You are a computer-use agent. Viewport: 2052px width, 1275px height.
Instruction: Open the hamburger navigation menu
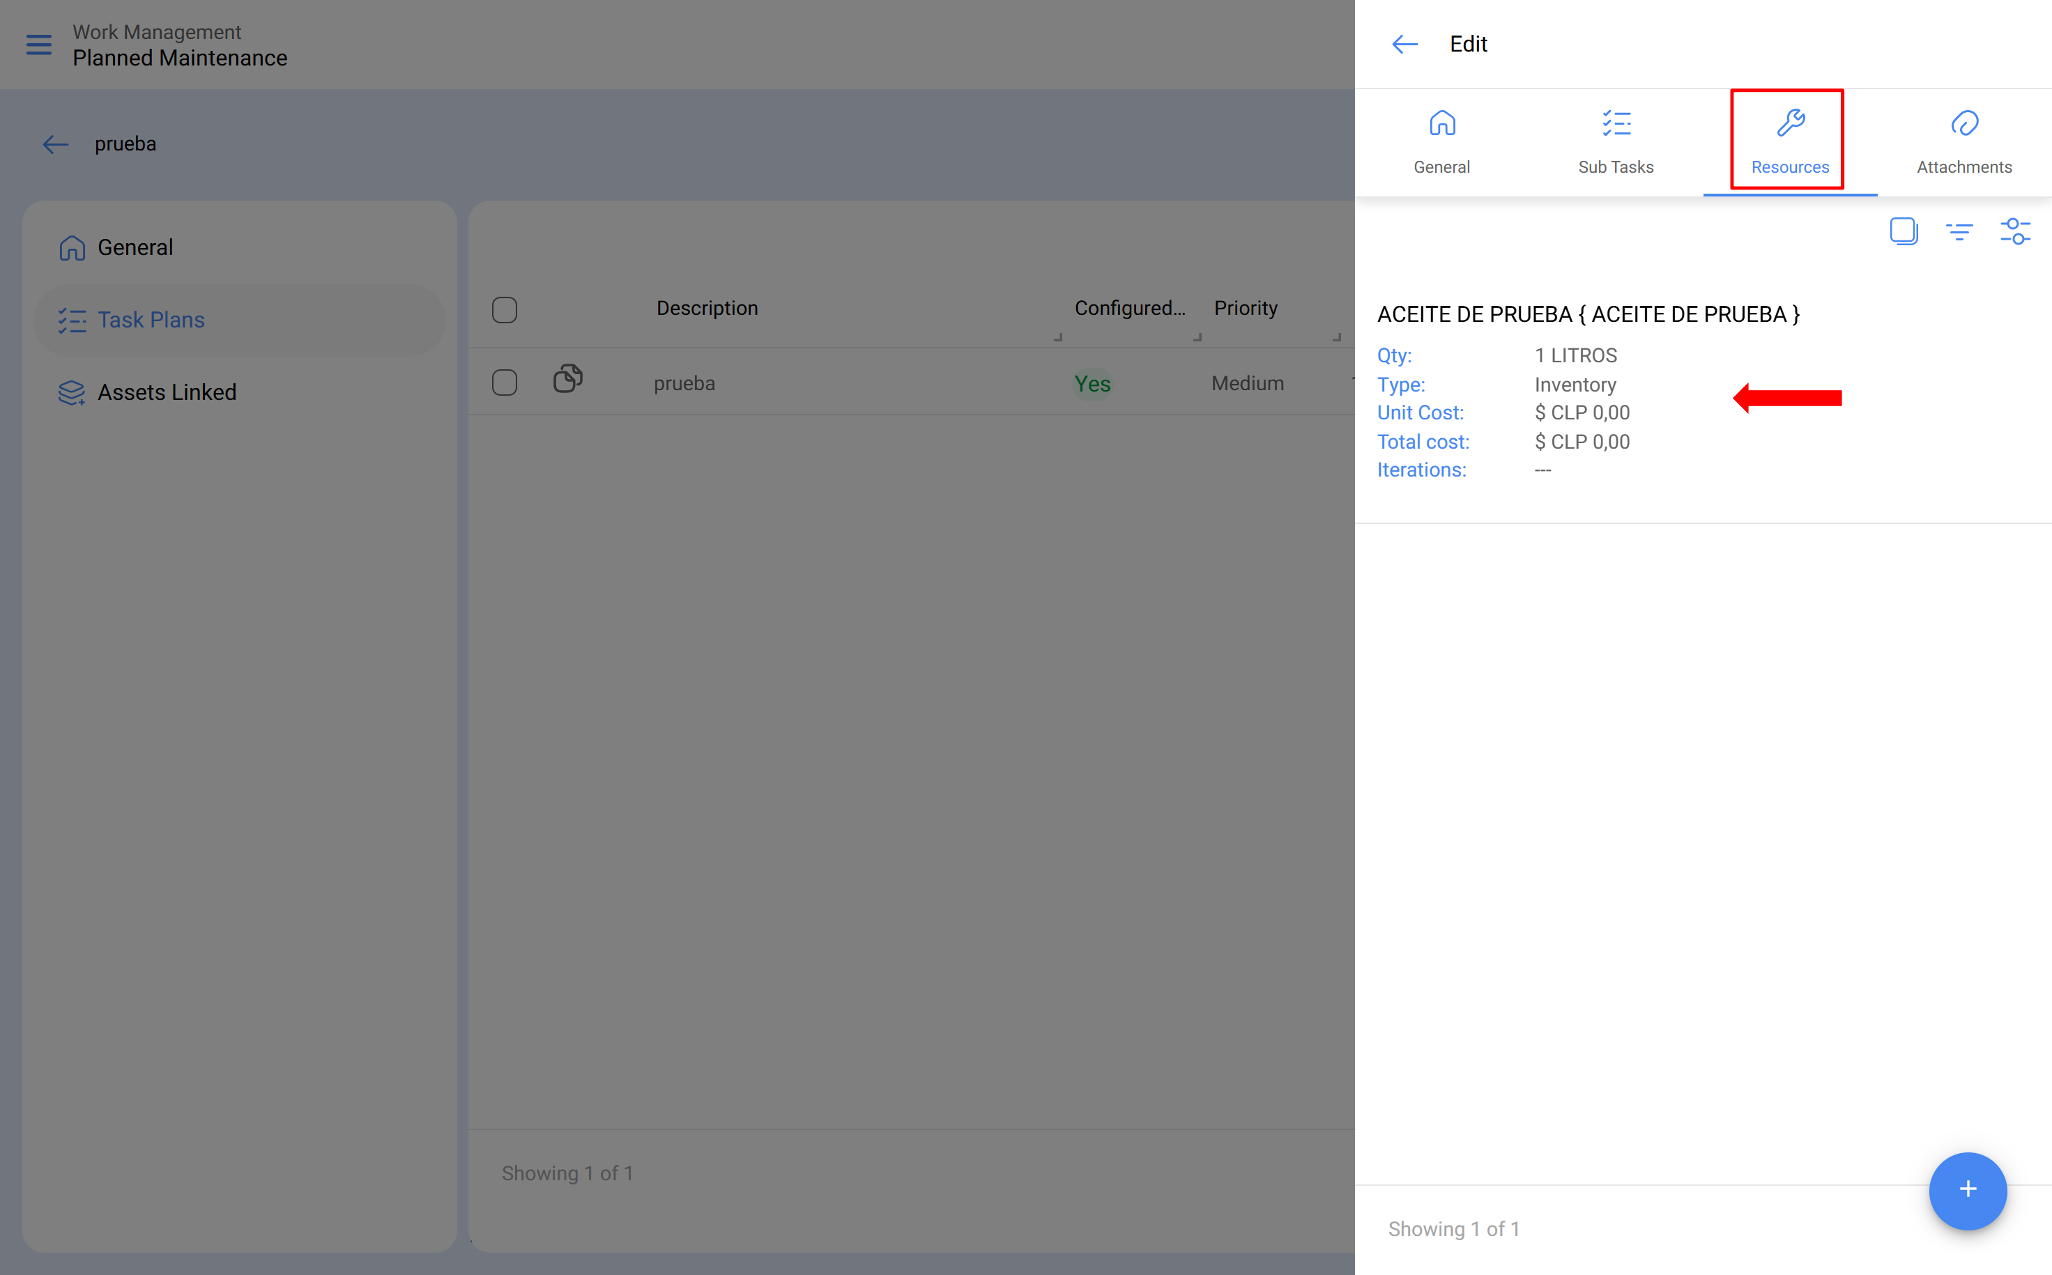(x=38, y=45)
